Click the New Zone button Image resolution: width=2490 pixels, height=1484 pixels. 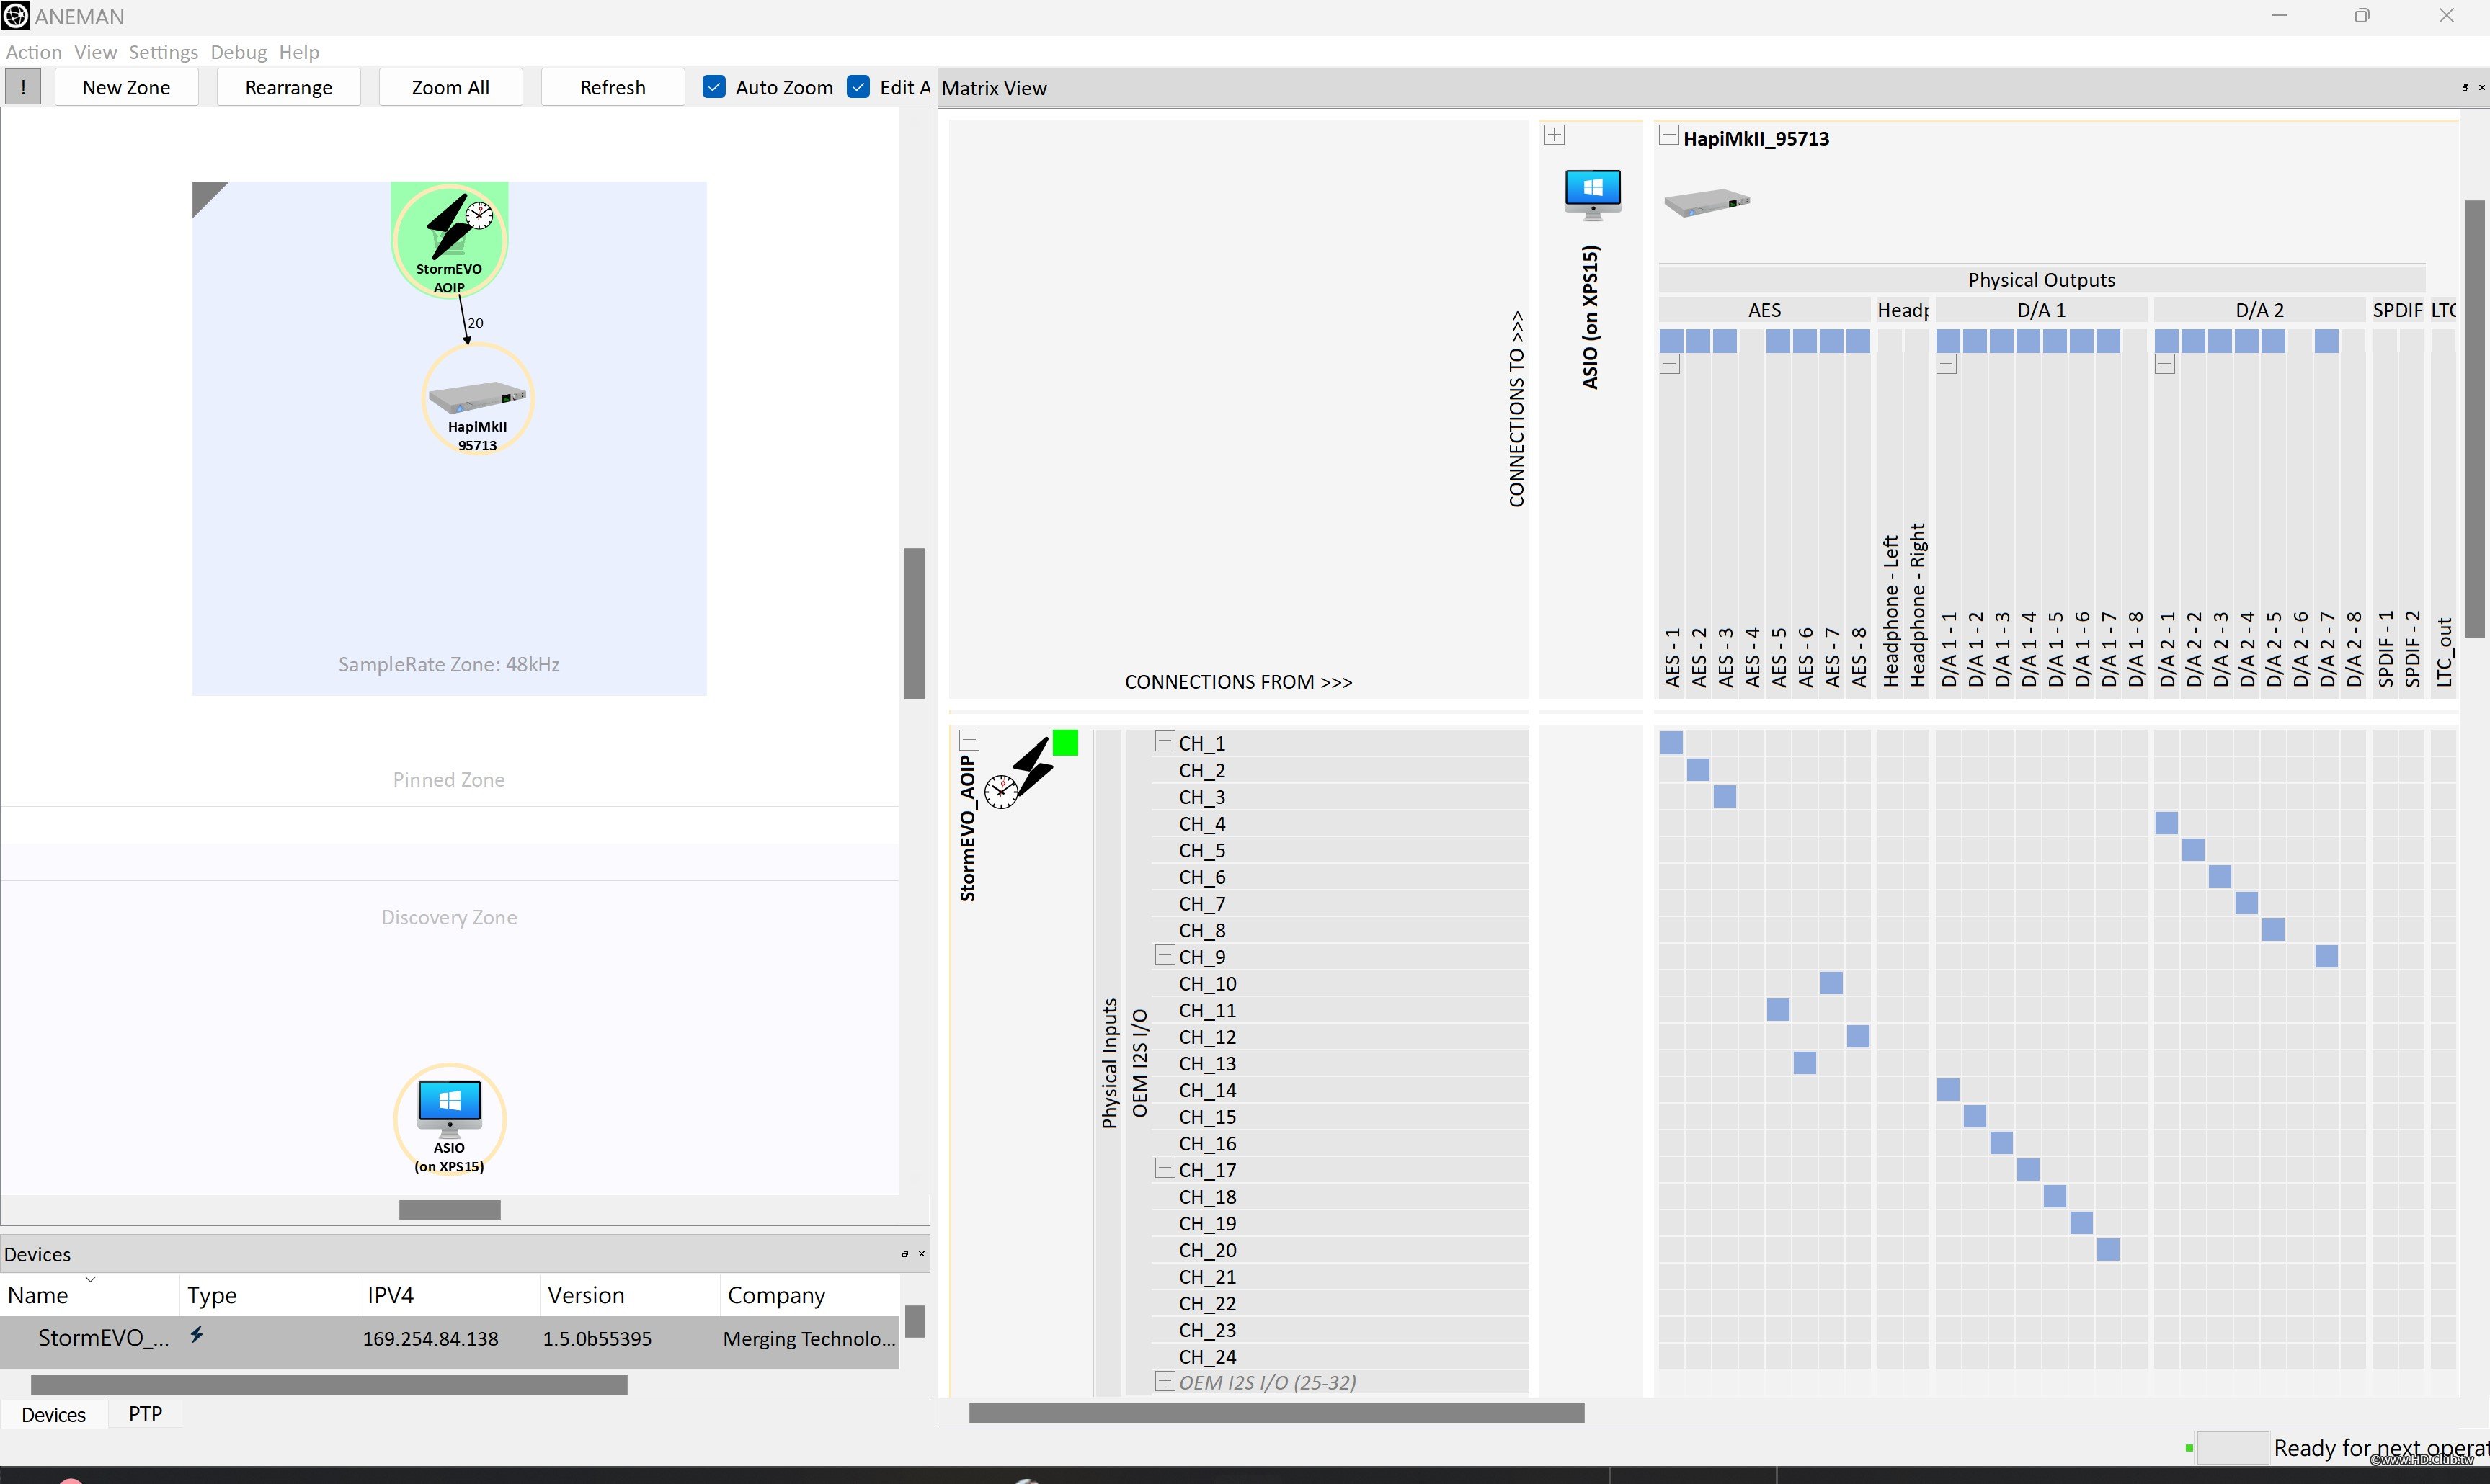[x=126, y=87]
